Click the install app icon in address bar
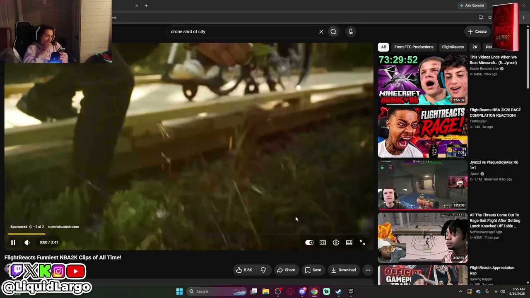Viewport: 530px width, 298px height. click(481, 17)
